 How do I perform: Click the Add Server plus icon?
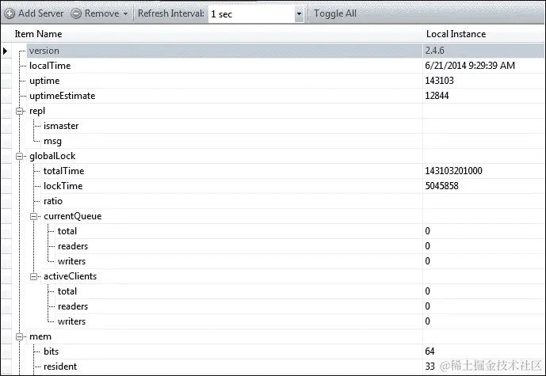(x=10, y=13)
